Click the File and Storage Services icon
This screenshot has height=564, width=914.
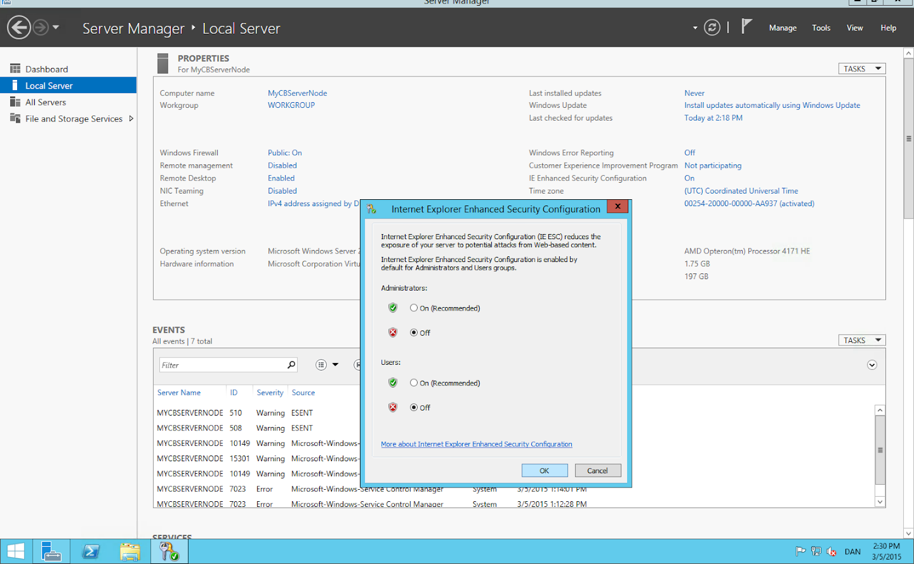coord(15,118)
